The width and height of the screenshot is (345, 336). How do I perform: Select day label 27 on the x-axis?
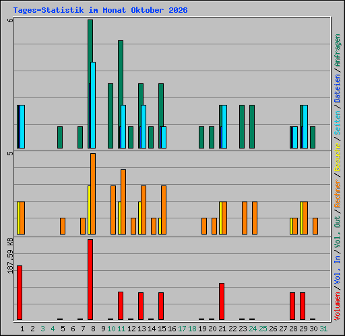(283, 329)
